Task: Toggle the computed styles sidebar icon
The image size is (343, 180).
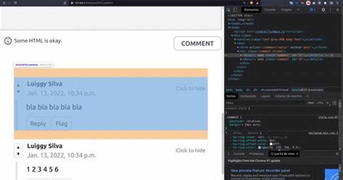Action: tap(334, 103)
